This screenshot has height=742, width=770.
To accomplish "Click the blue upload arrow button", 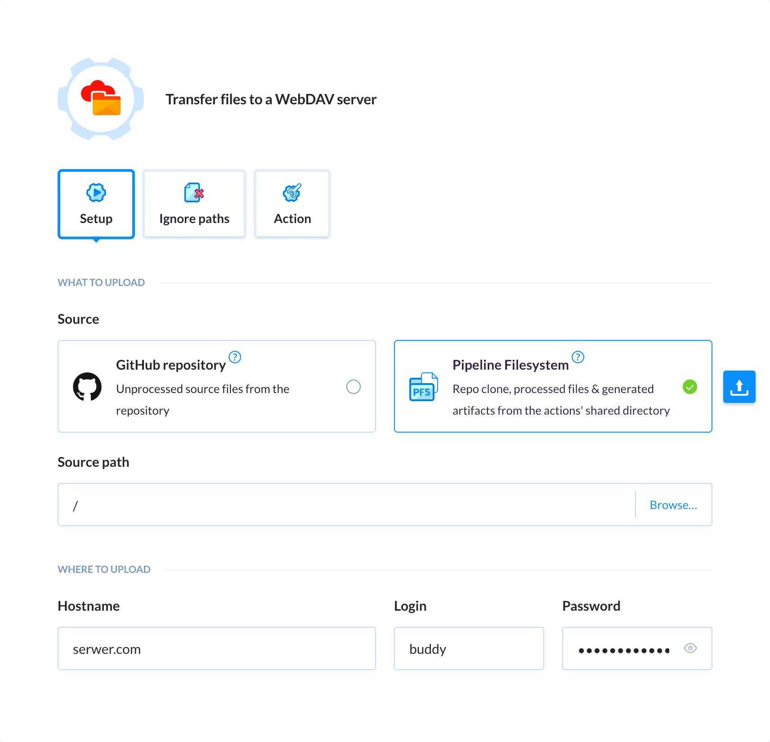I will coord(739,387).
